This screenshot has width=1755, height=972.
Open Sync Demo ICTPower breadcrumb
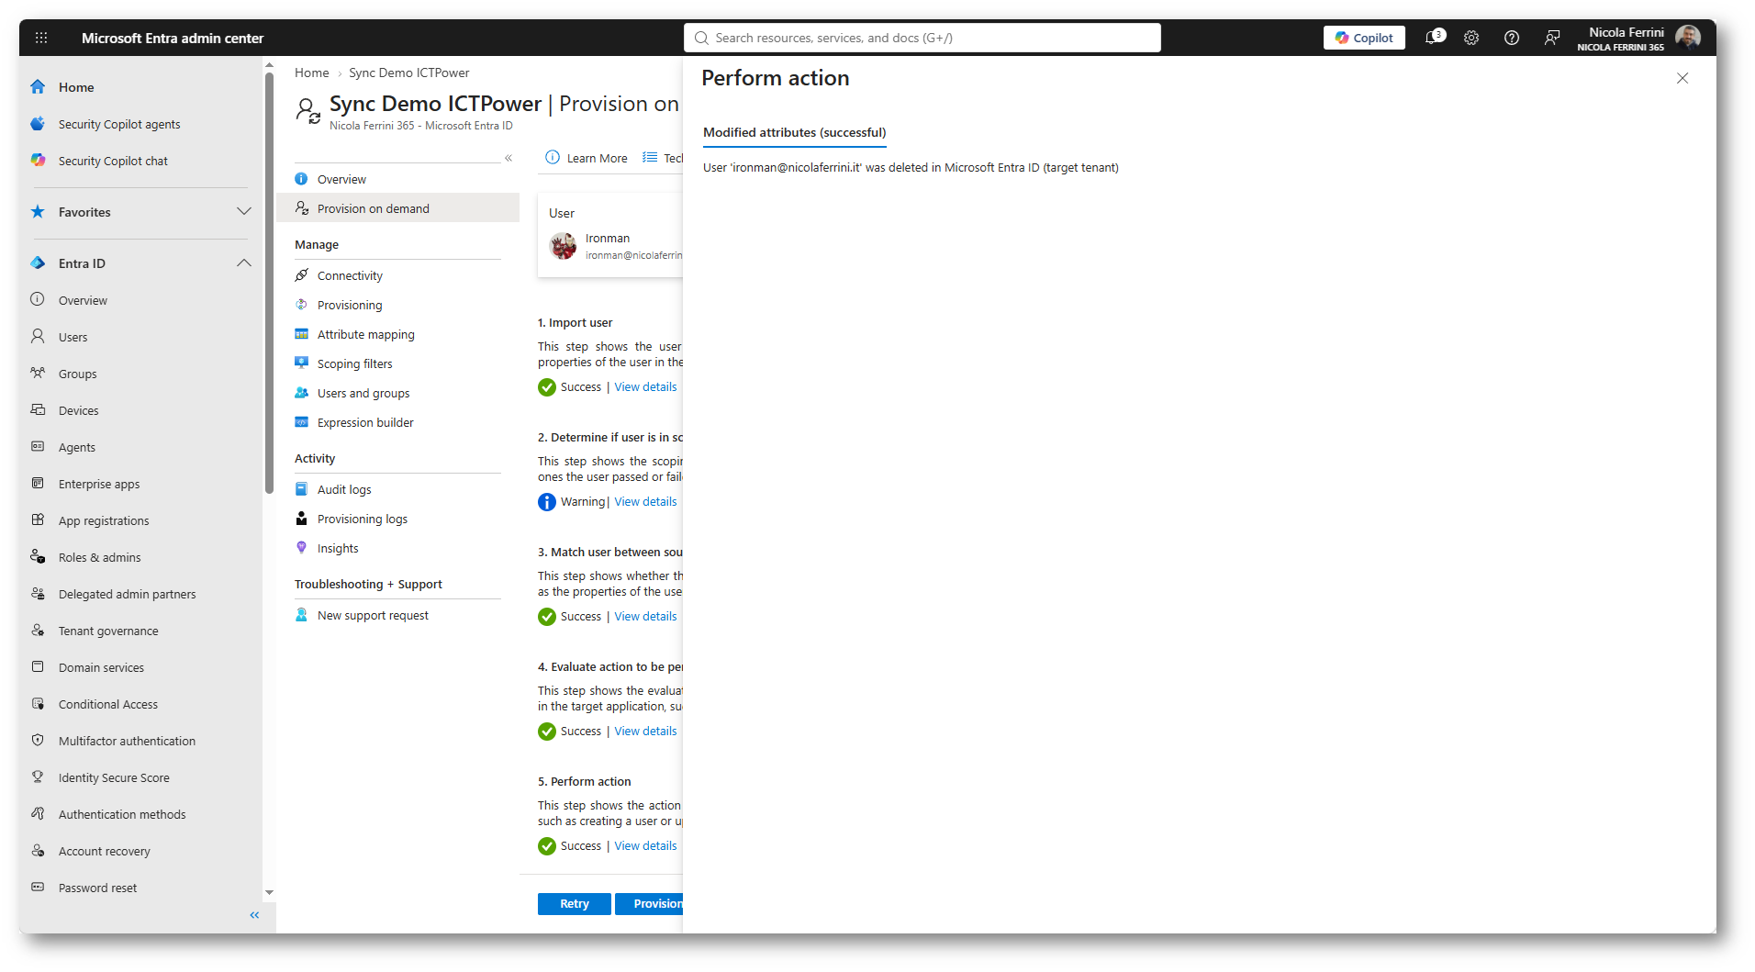409,73
